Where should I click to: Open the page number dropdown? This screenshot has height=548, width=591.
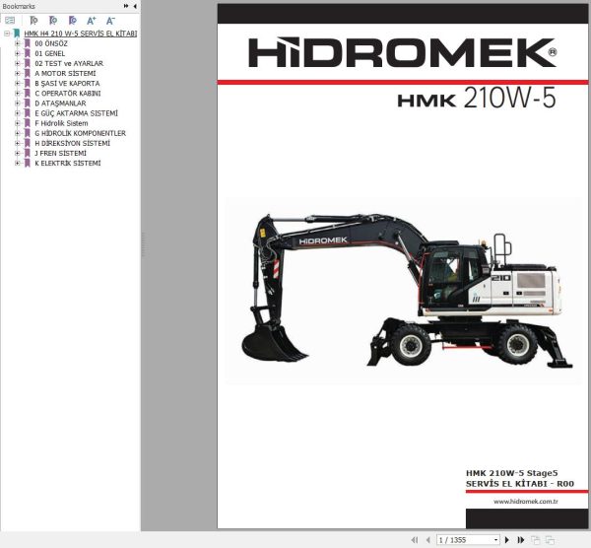(x=495, y=540)
